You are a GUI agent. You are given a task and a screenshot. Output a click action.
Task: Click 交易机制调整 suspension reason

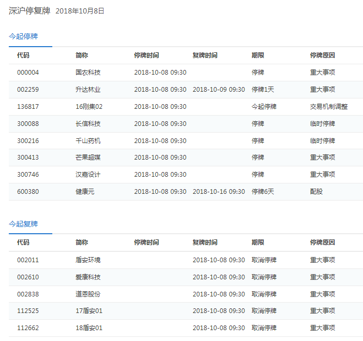(329, 107)
